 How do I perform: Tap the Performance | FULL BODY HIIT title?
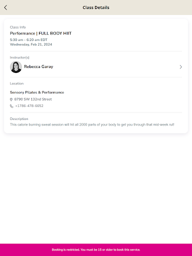click(40, 33)
